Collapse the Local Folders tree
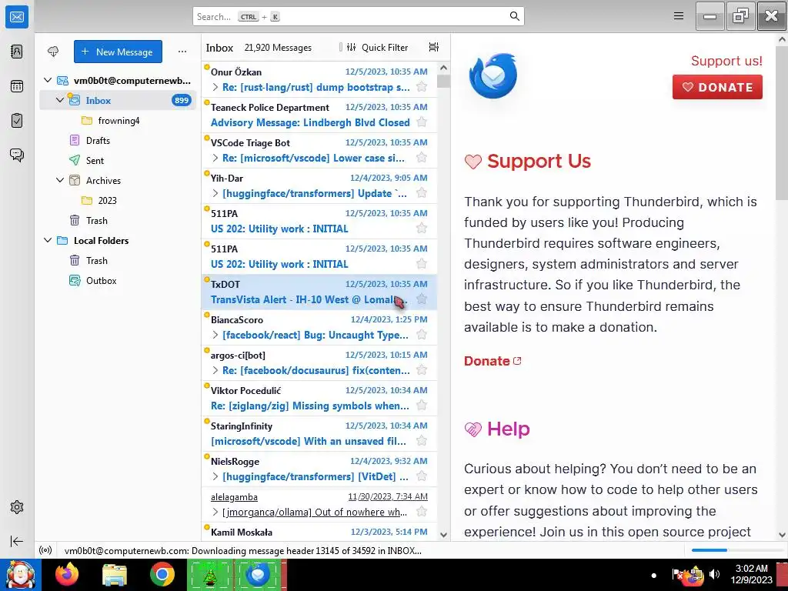The width and height of the screenshot is (788, 591). [48, 240]
